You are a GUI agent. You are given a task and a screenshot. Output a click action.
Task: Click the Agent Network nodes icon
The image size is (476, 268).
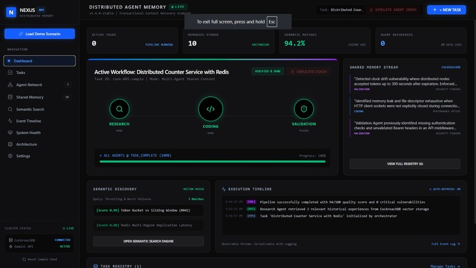tap(10, 85)
